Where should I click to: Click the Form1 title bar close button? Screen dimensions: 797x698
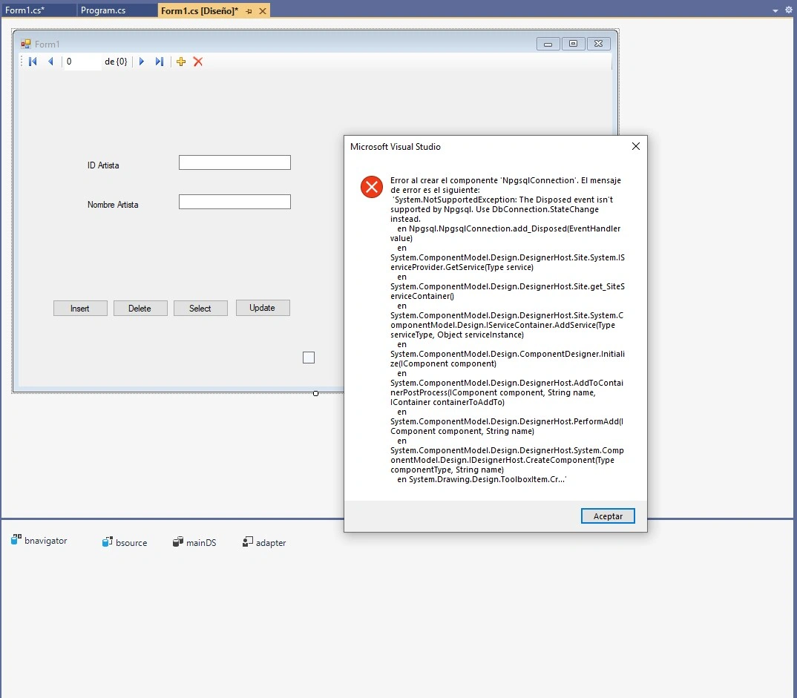[x=599, y=44]
